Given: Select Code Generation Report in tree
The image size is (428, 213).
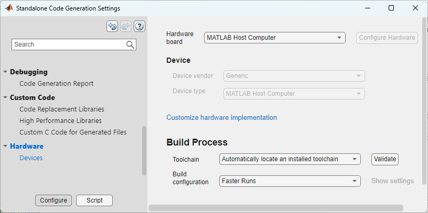Looking at the screenshot, I should pyautogui.click(x=56, y=83).
